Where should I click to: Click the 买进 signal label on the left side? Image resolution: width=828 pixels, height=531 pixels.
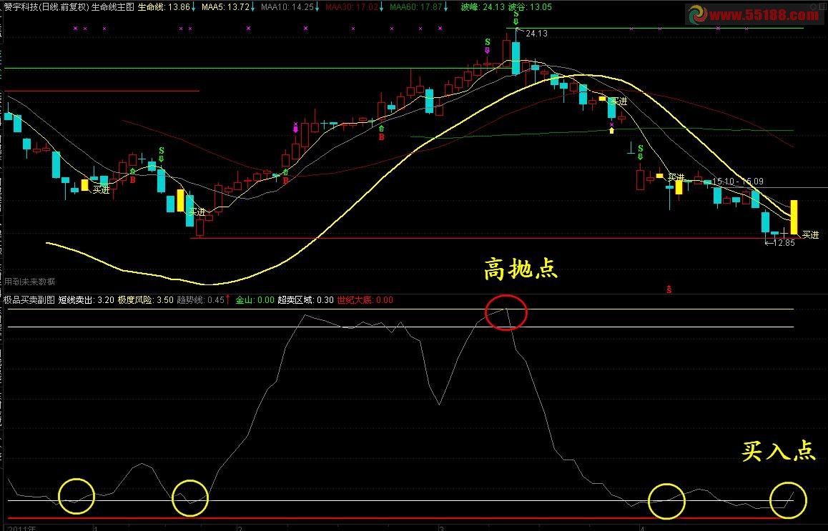tap(100, 189)
